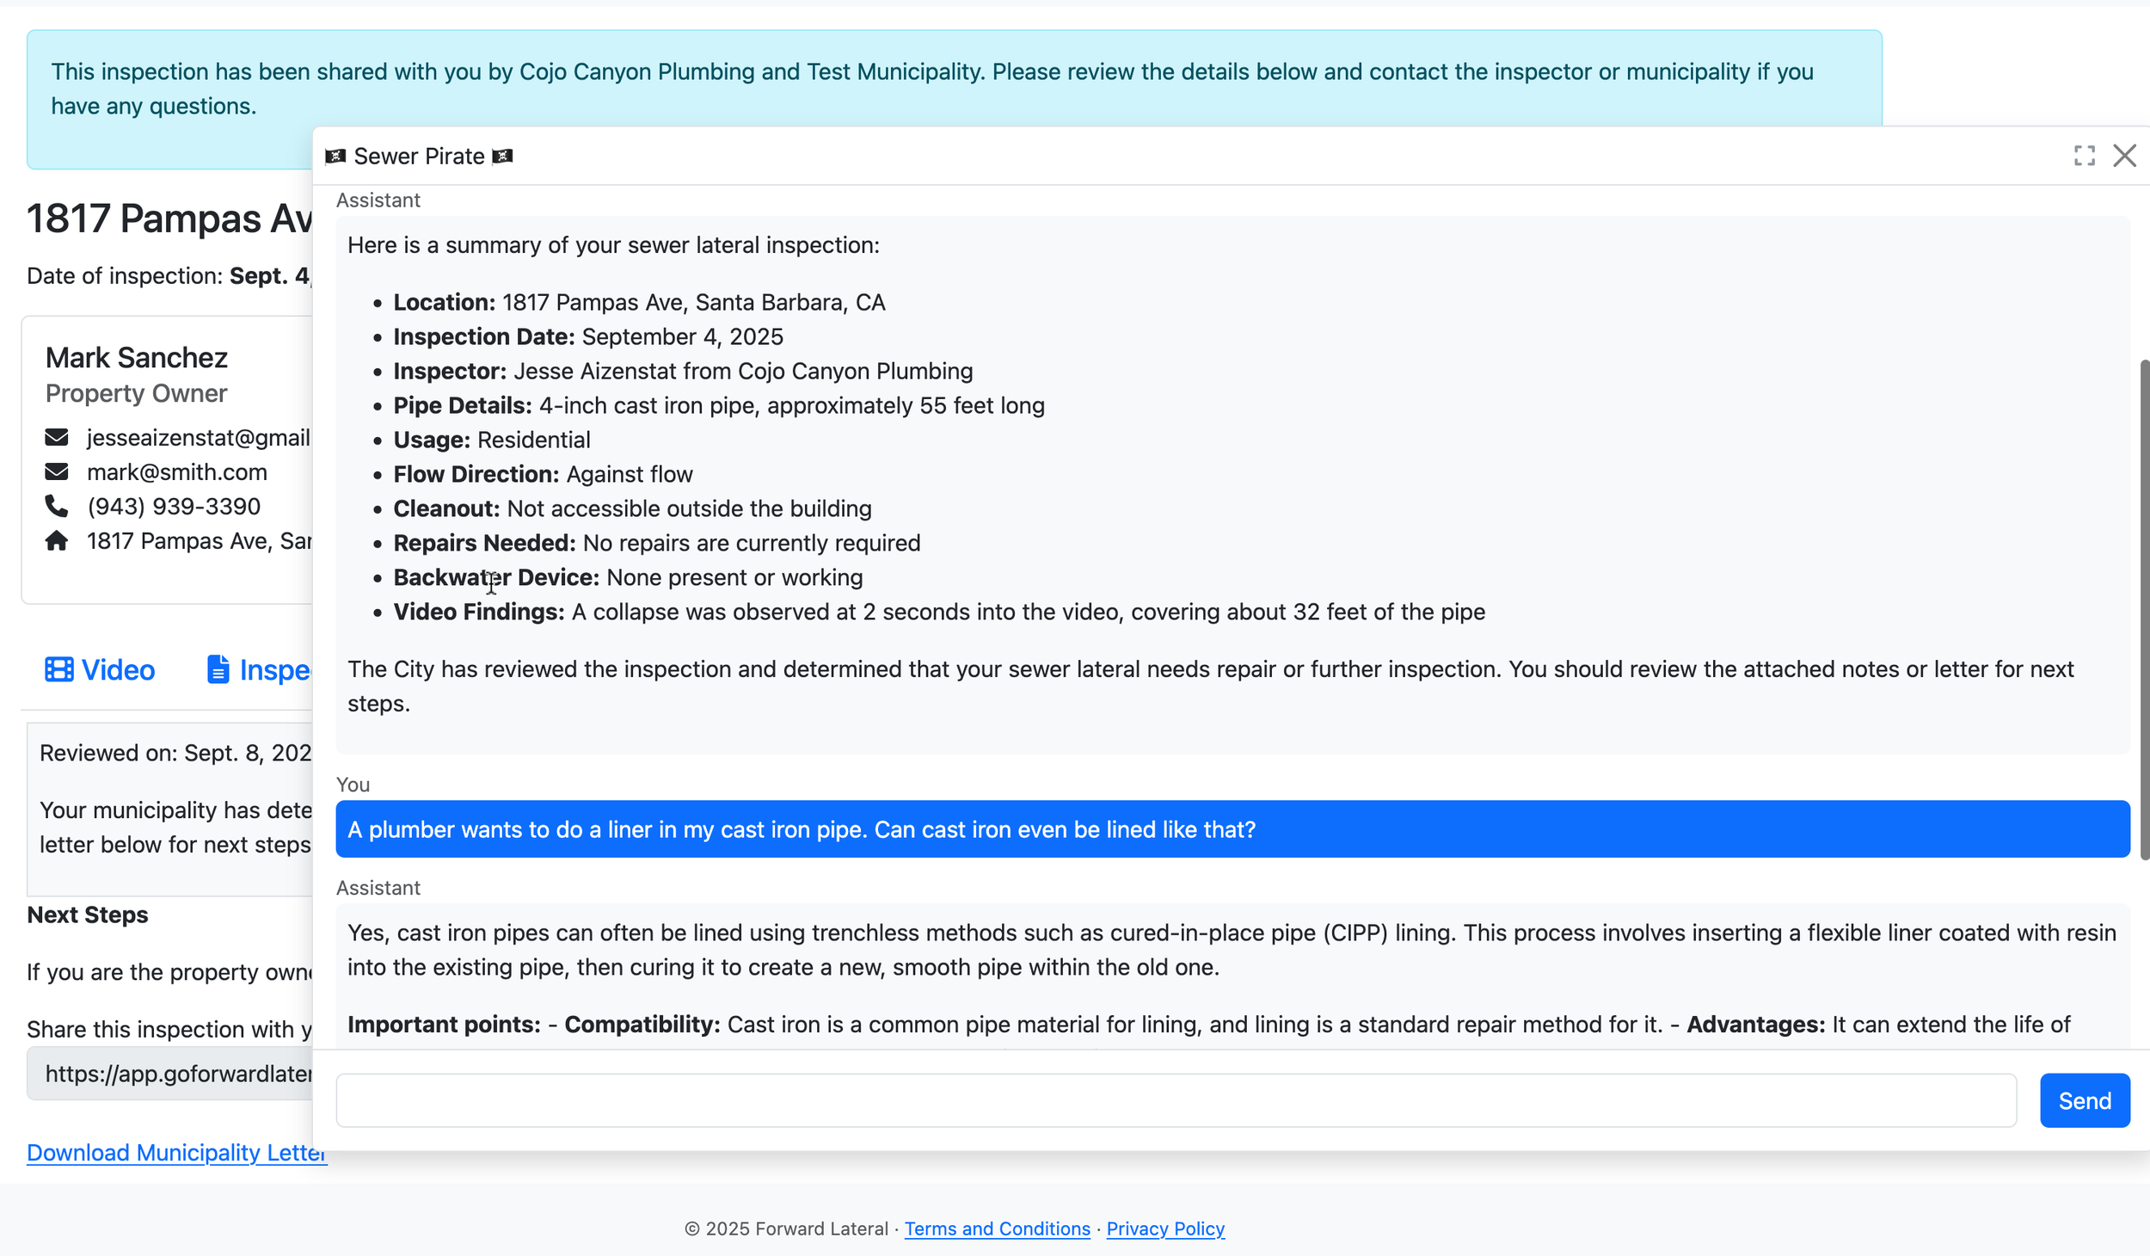Click the mark@smith.com email address
Screen dimensions: 2150x1256
(176, 472)
